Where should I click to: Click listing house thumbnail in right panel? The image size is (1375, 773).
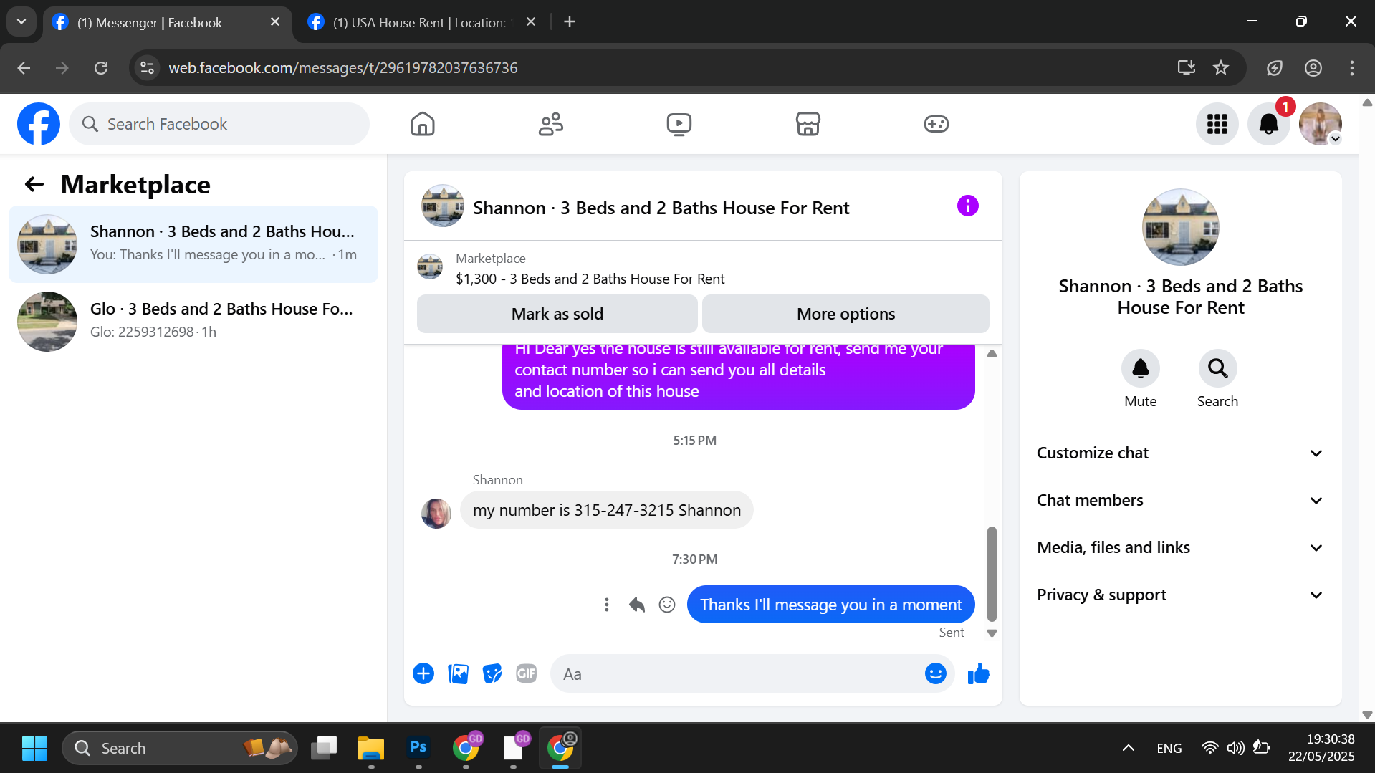(x=1180, y=227)
